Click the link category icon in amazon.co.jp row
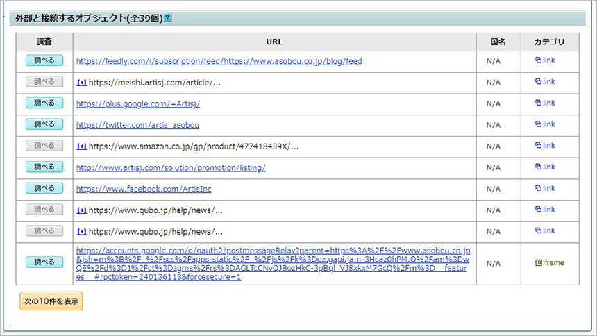This screenshot has height=336, width=597. tap(539, 146)
